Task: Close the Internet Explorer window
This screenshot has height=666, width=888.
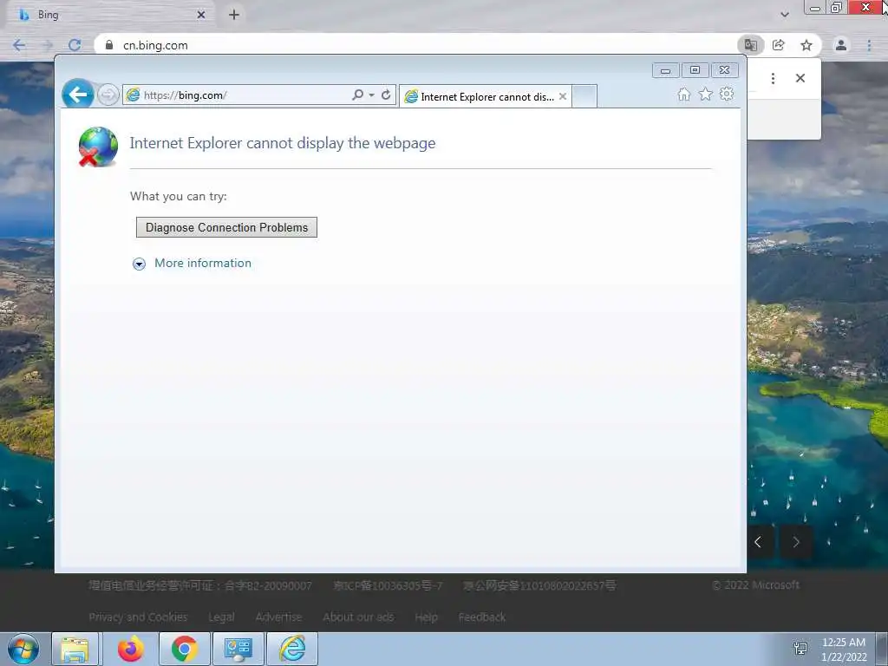Action: (724, 70)
